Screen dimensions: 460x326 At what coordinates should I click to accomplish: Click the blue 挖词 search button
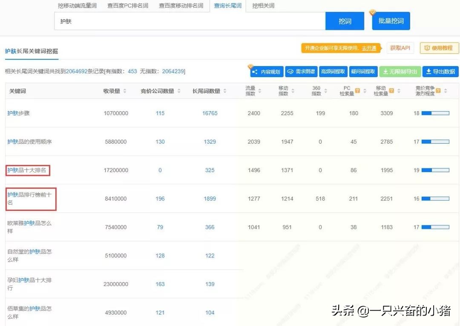tap(345, 20)
